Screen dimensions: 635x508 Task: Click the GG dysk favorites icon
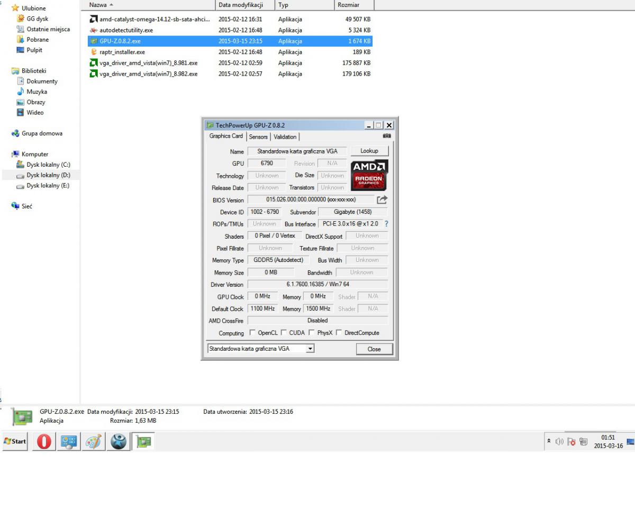(21, 19)
